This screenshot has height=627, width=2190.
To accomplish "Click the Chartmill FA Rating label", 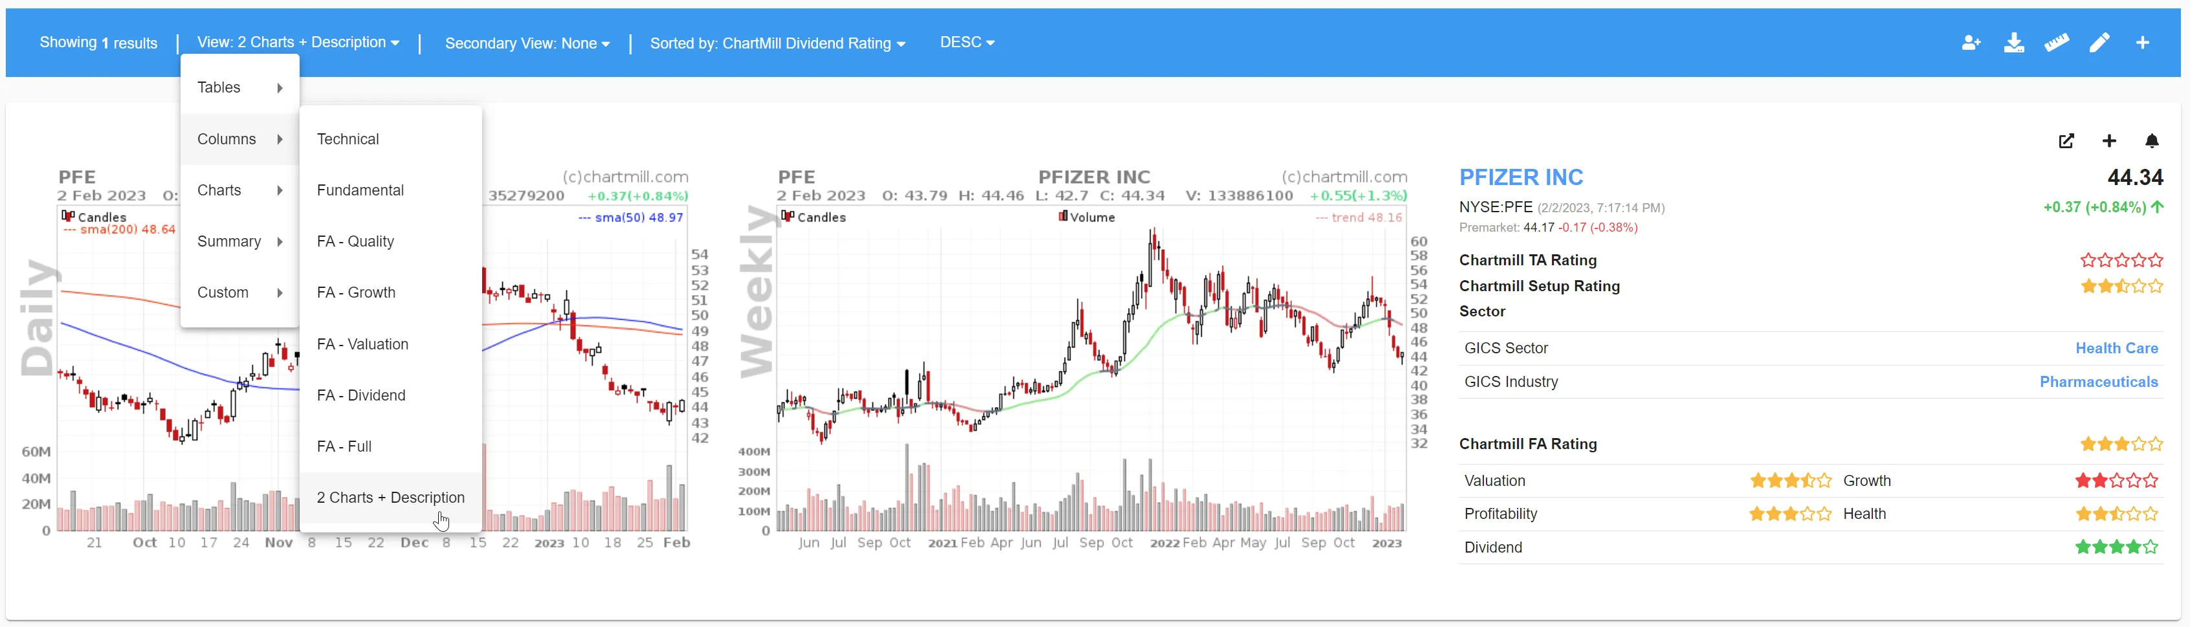I will (x=1528, y=445).
